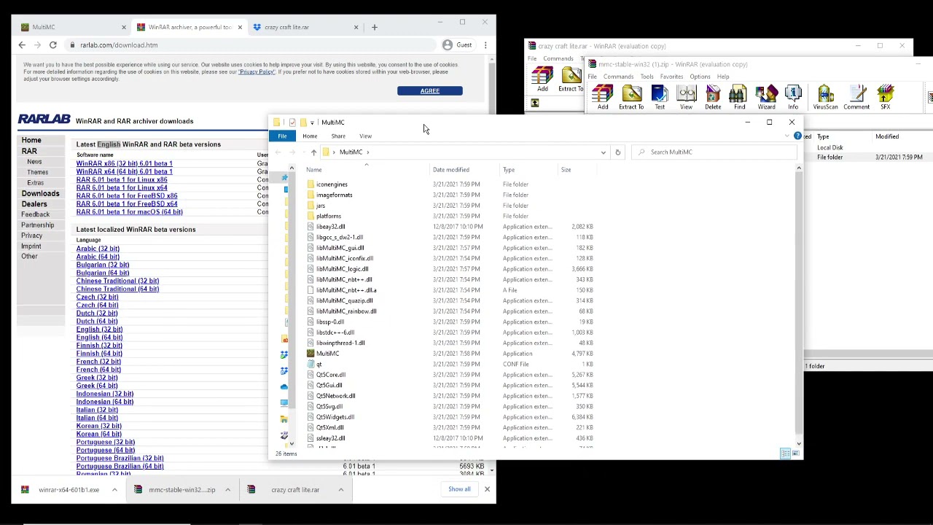Go up one folder level in Explorer
The width and height of the screenshot is (933, 525).
pos(313,152)
